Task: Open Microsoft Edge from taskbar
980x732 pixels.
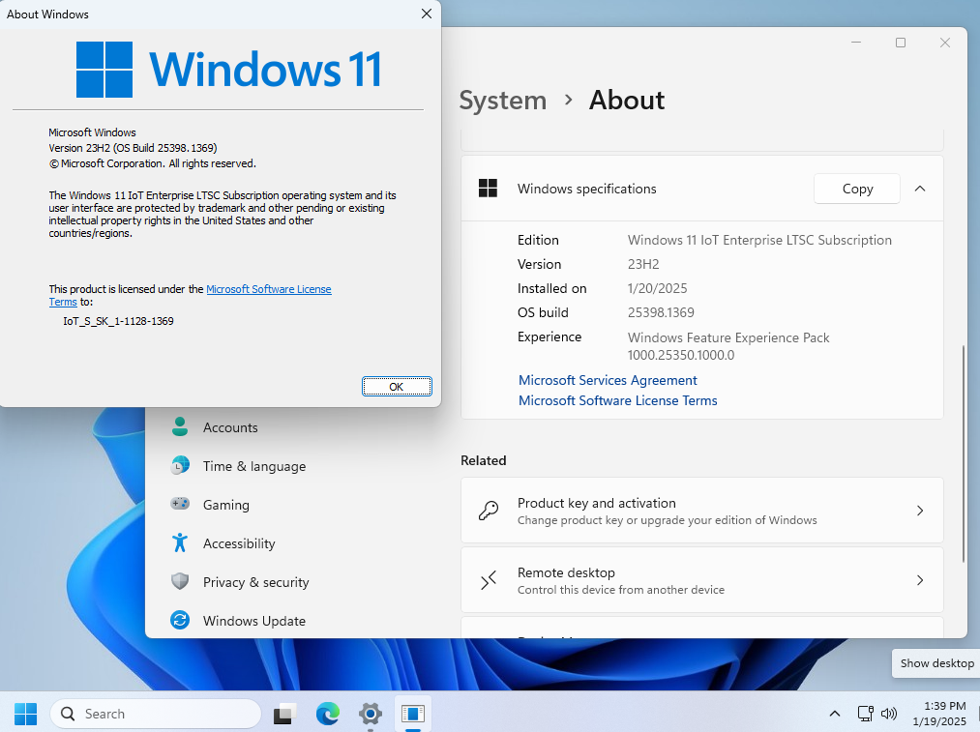Action: tap(328, 714)
